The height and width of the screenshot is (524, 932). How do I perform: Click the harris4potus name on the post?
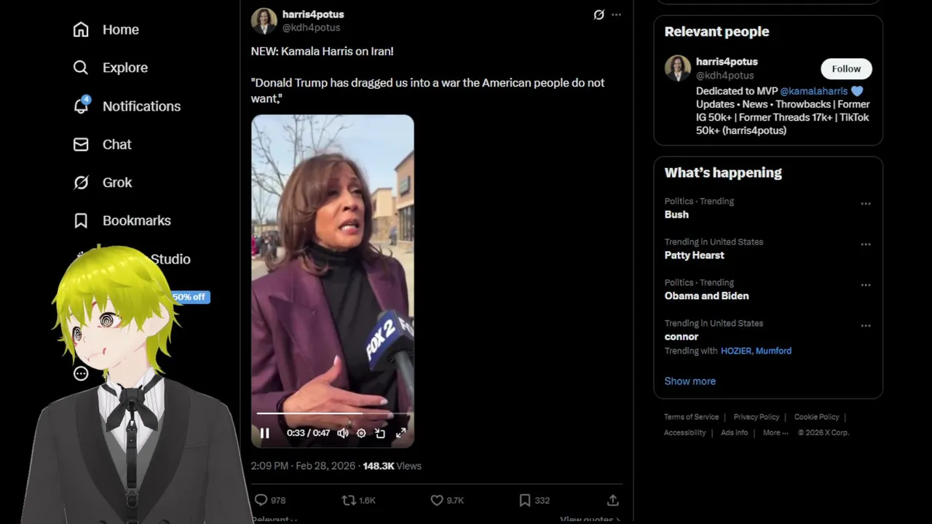(x=313, y=14)
